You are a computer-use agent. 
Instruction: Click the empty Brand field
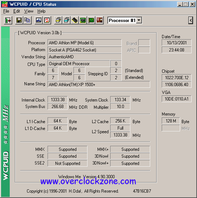[x=144, y=43]
